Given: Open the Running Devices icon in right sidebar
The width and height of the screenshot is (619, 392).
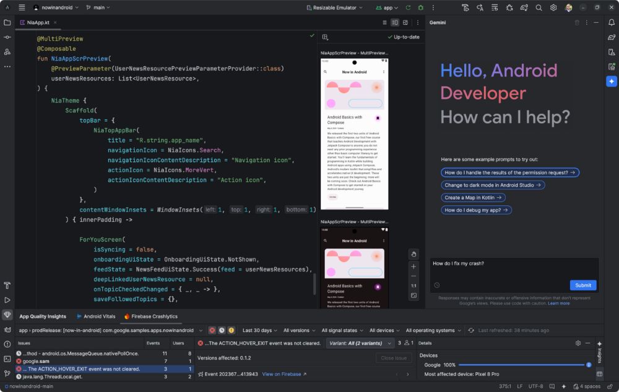Looking at the screenshot, I should click(612, 67).
